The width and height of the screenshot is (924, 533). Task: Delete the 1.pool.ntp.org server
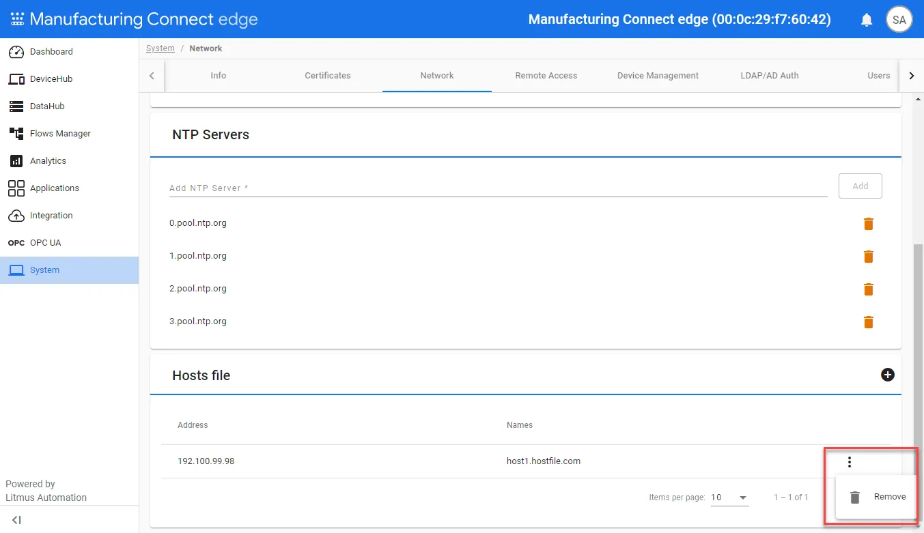pos(869,257)
